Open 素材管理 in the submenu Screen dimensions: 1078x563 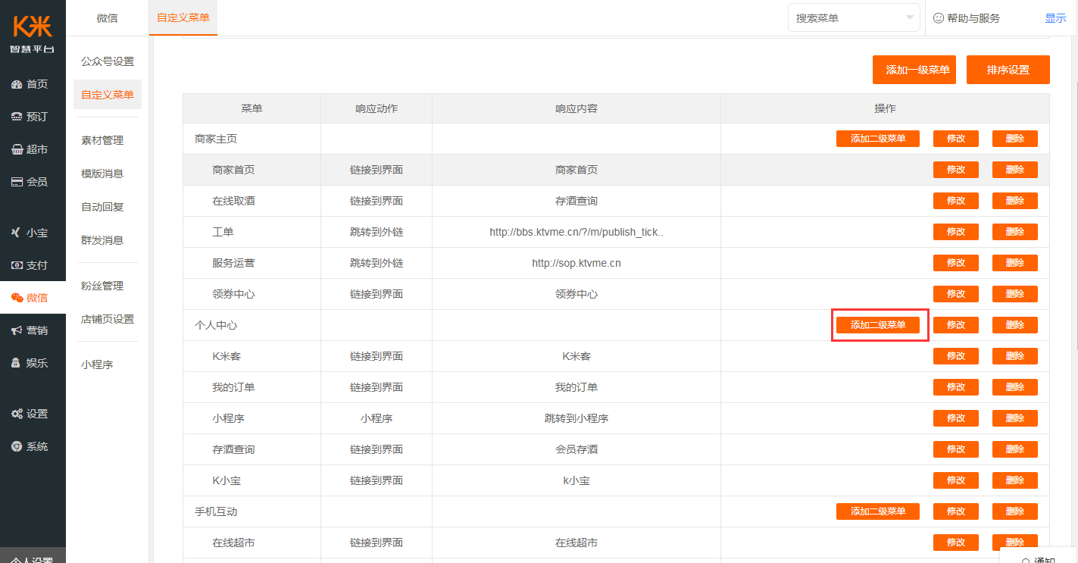point(102,140)
